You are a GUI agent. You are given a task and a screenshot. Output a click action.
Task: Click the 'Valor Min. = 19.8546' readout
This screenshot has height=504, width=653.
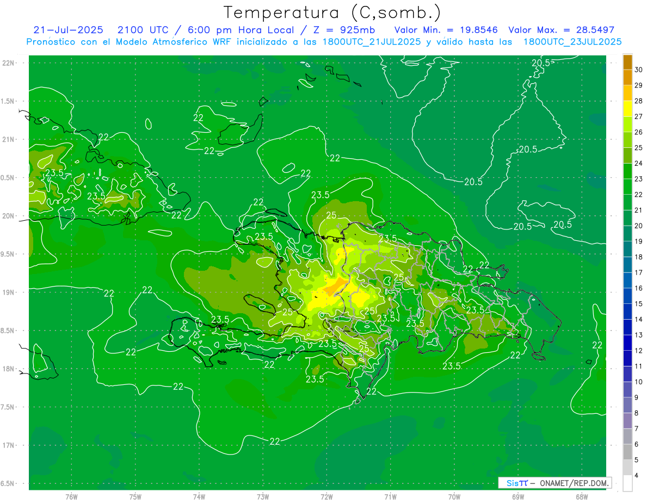coord(446,30)
